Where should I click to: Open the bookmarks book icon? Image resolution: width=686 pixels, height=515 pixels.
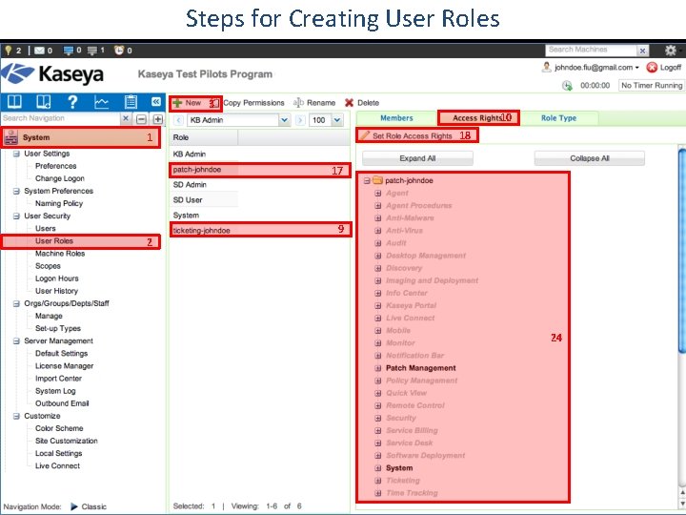[43, 102]
